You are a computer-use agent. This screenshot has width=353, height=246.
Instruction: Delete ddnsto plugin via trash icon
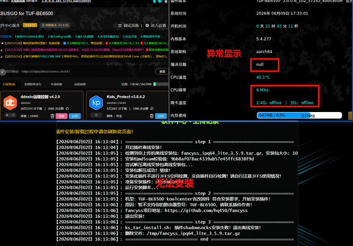coord(52,116)
